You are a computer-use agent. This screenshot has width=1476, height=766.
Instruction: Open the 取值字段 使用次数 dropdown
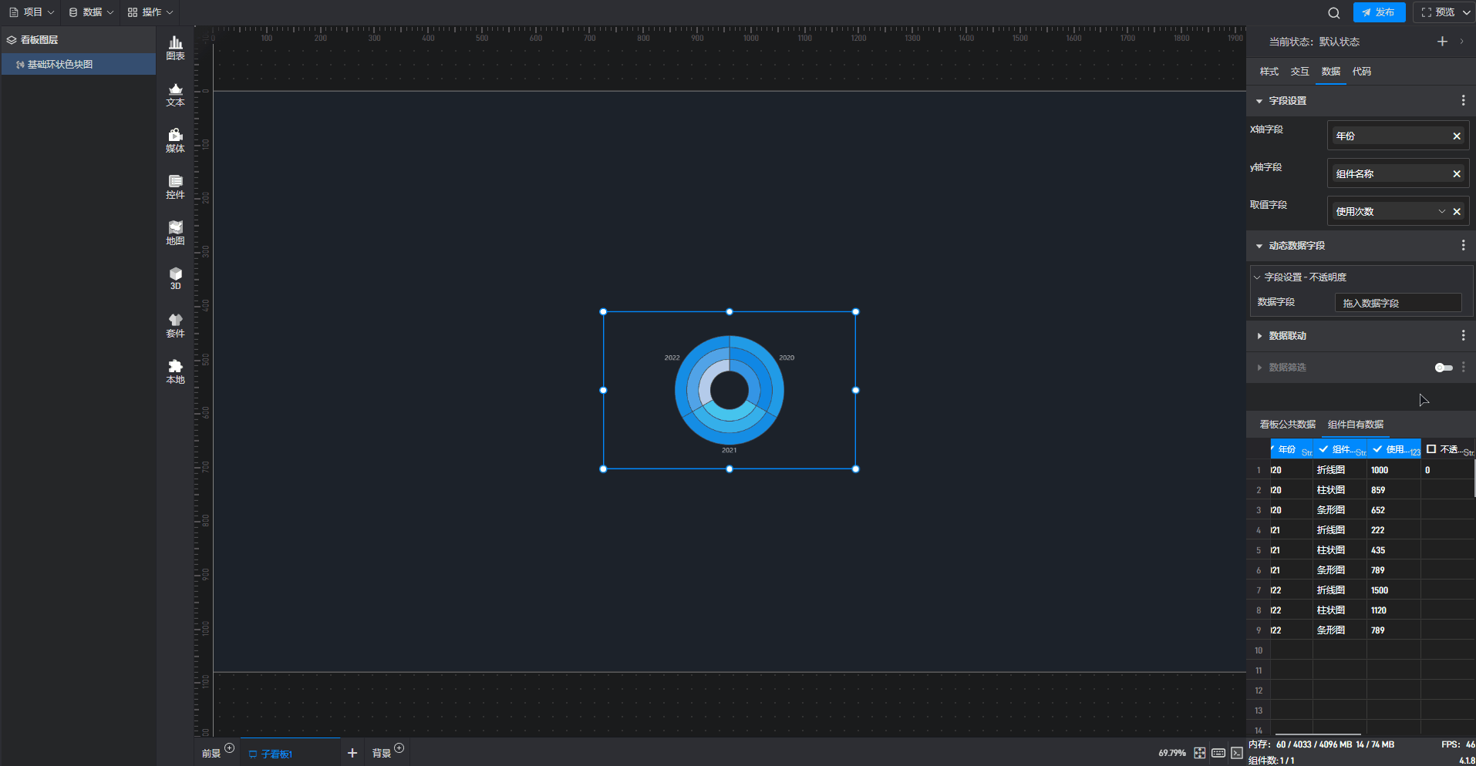(x=1441, y=212)
